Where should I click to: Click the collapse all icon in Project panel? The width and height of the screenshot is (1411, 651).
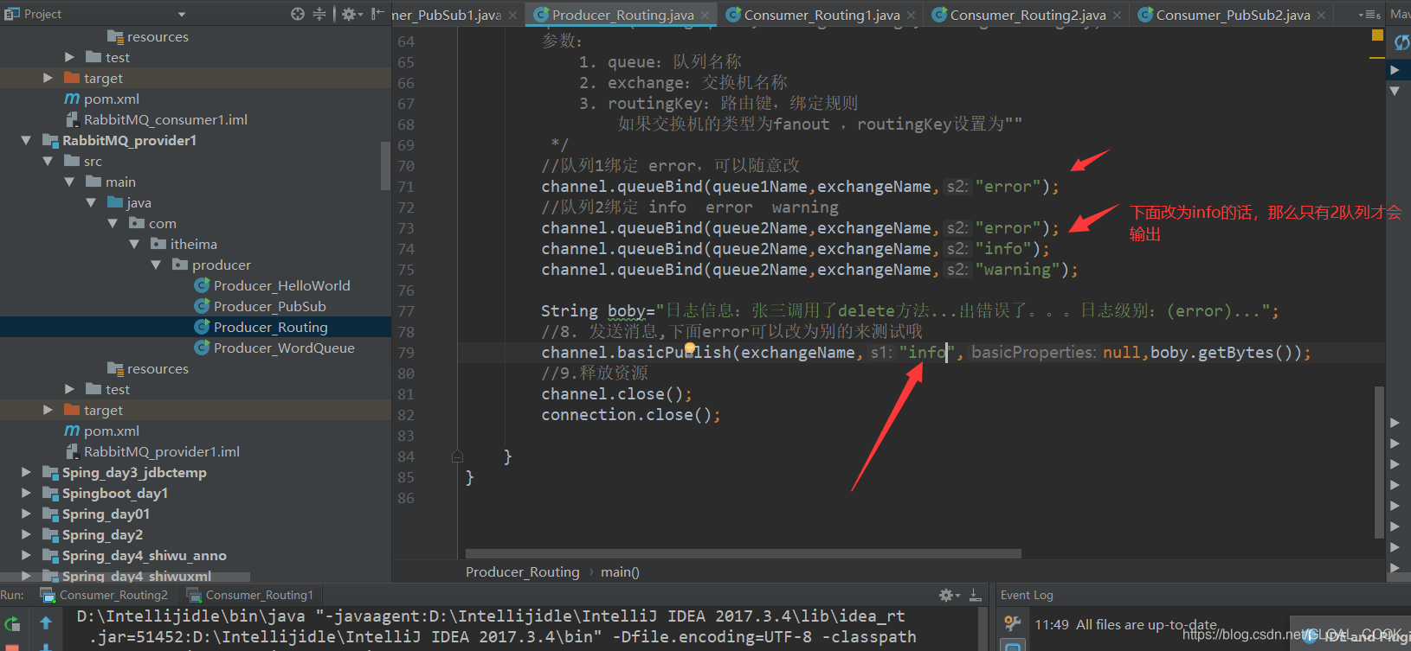pyautogui.click(x=319, y=14)
